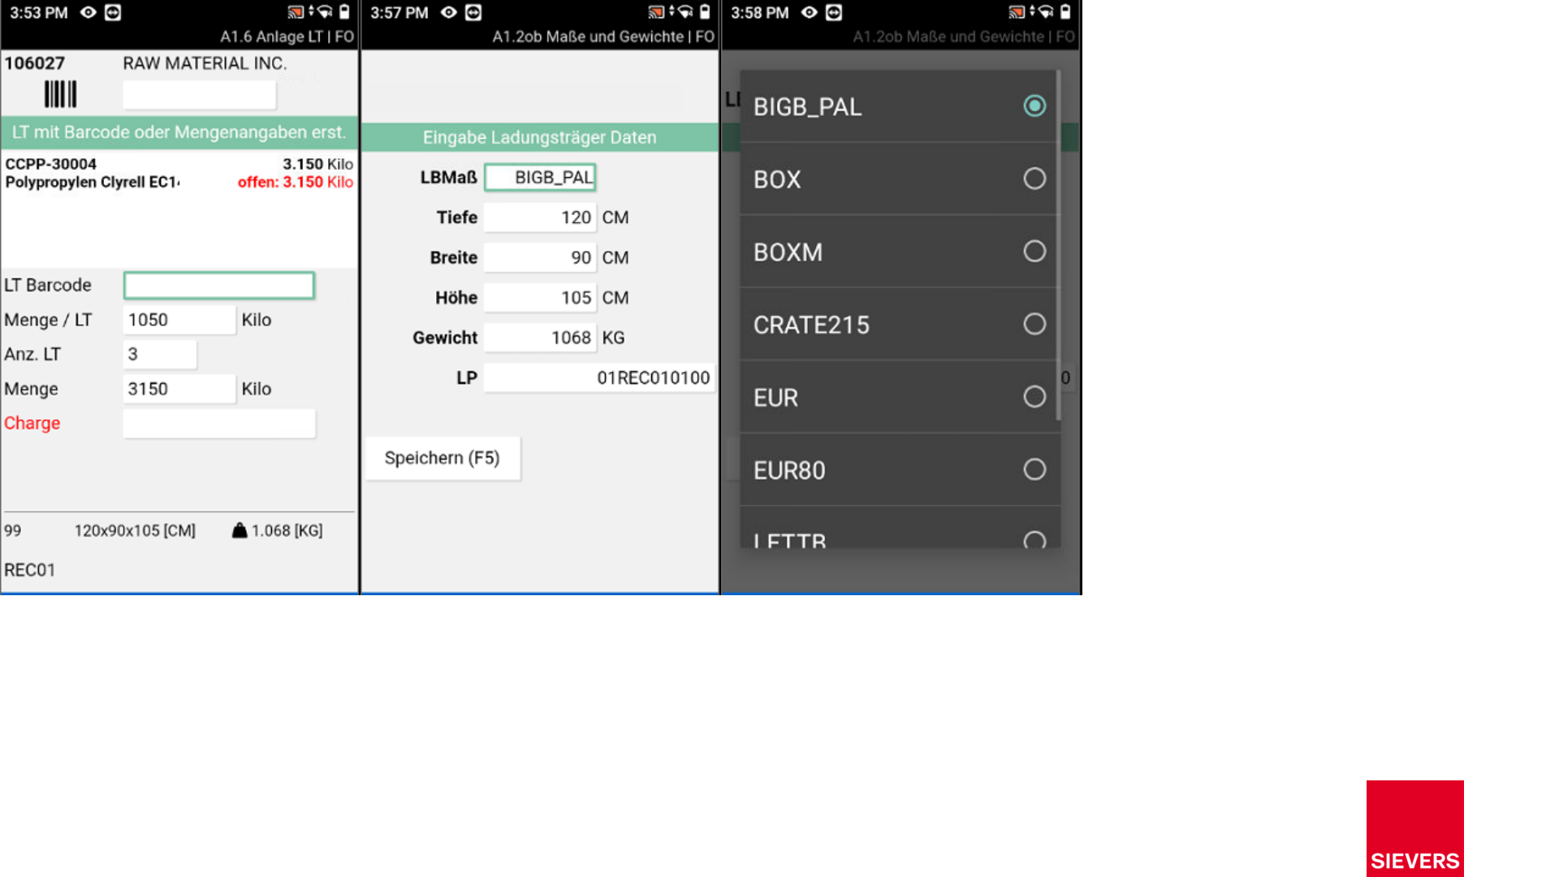This screenshot has height=877, width=1559.
Task: Tap the battery icon in third screen status bar
Action: (1065, 12)
